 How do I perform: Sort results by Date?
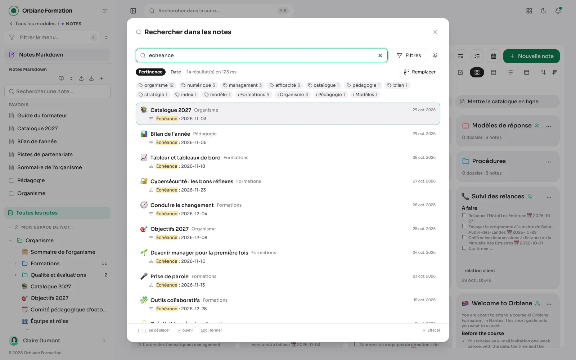click(x=176, y=72)
